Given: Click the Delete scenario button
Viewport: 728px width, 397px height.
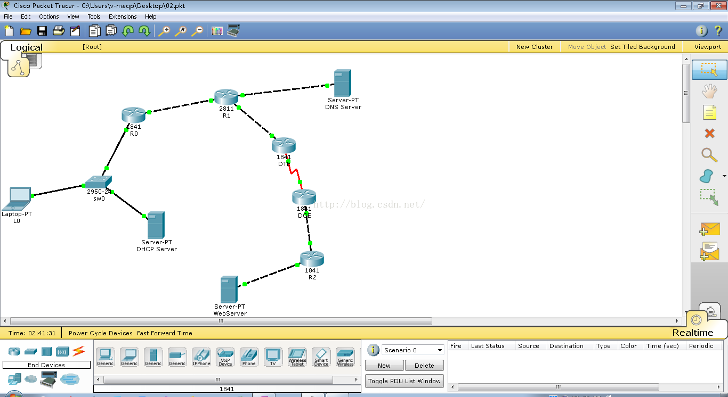Looking at the screenshot, I should tap(424, 366).
